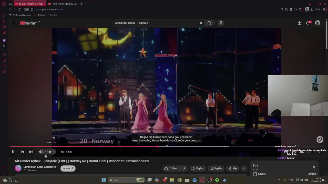
Task: Open OBS Studio from the taskbar
Action: (x=210, y=180)
